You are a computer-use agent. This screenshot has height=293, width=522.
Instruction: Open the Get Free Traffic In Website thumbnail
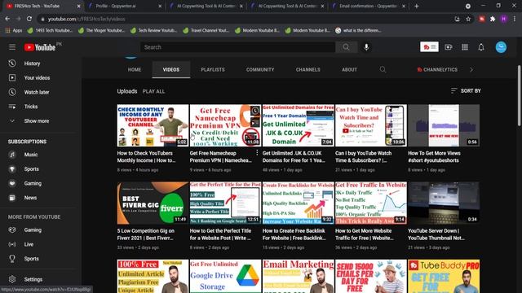[x=371, y=203]
